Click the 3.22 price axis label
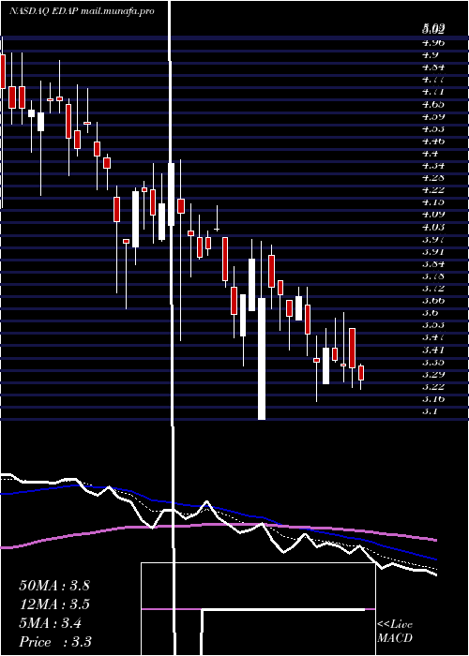 coord(433,386)
